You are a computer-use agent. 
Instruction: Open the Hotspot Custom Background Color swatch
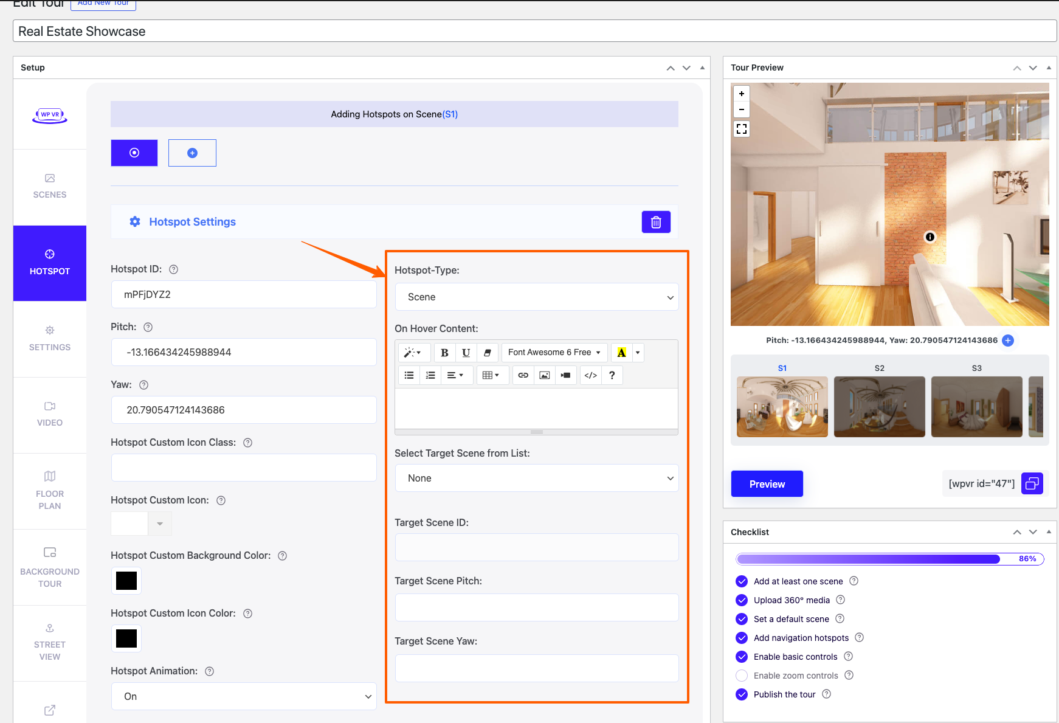tap(126, 581)
